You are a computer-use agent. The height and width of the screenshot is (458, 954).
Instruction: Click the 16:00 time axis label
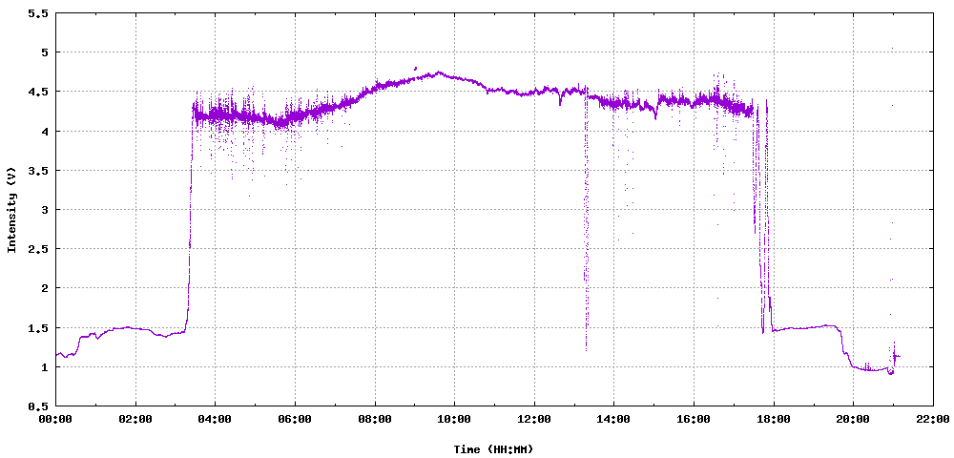[x=693, y=419]
